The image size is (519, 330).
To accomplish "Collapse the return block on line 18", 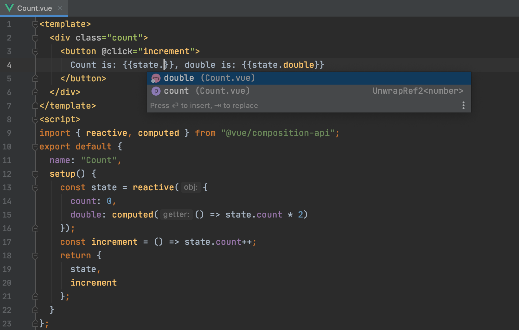I will click(x=35, y=256).
